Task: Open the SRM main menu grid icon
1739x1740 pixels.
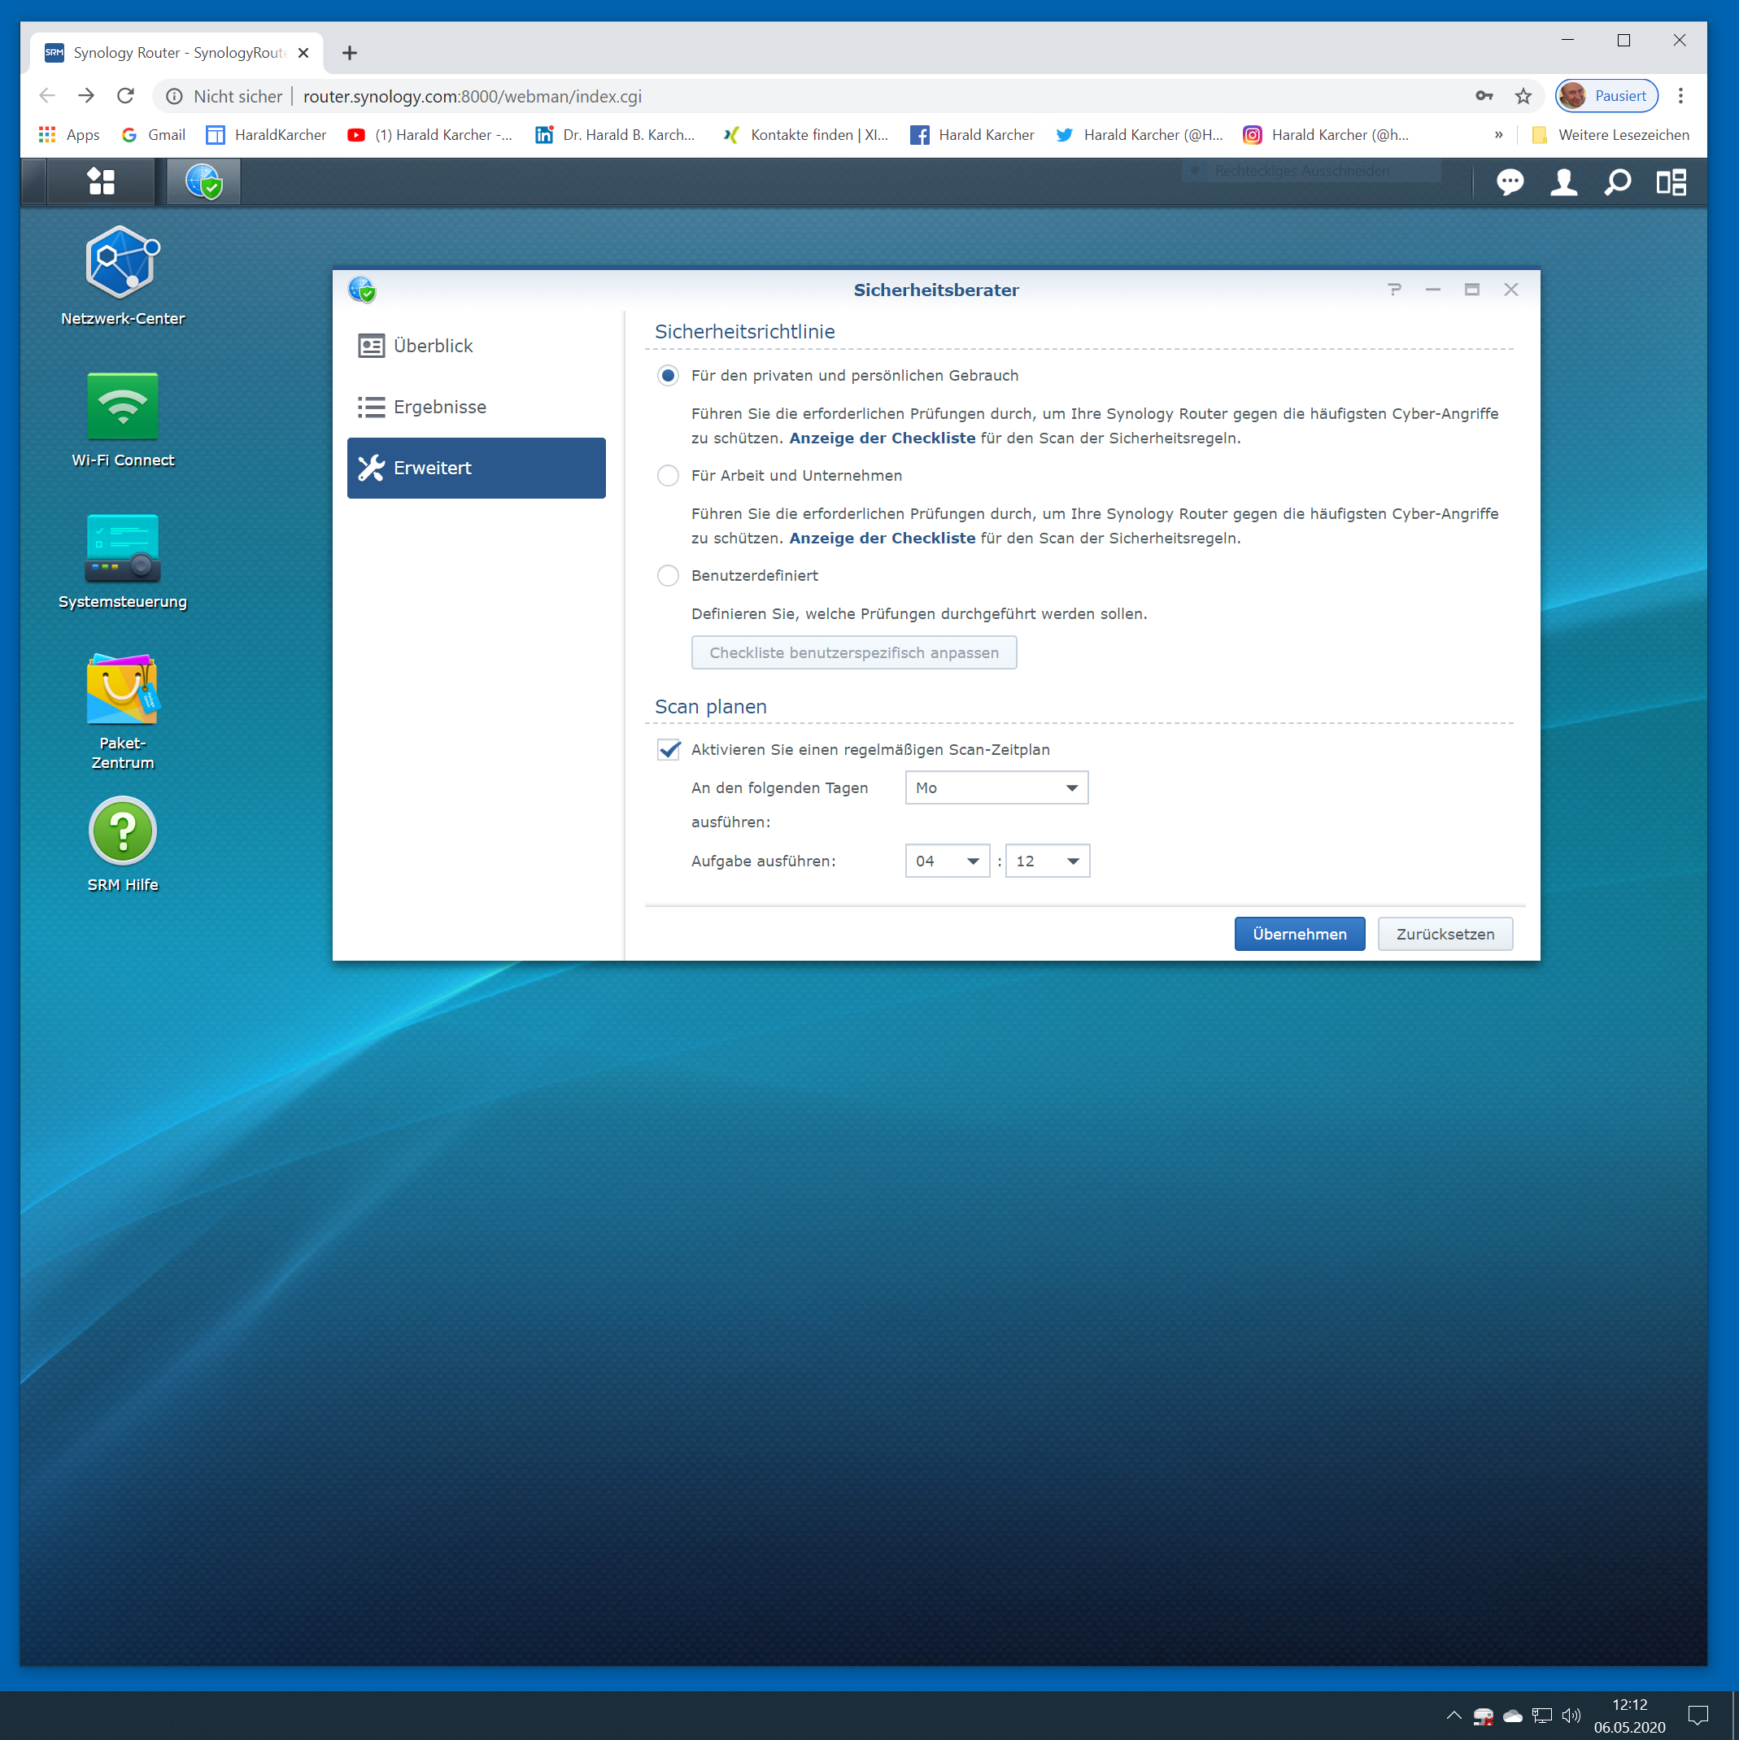Action: point(101,182)
